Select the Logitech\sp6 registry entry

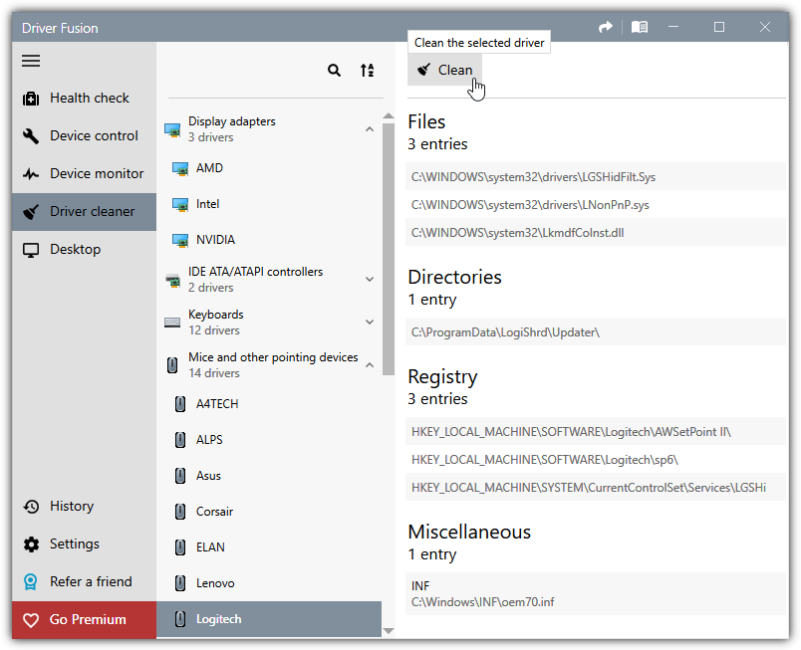[596, 460]
